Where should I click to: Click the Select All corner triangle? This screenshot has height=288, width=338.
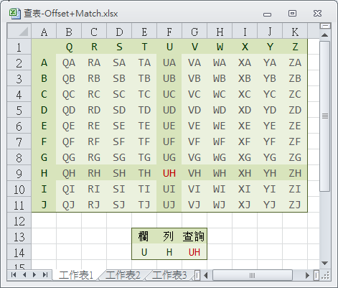pyautogui.click(x=19, y=31)
